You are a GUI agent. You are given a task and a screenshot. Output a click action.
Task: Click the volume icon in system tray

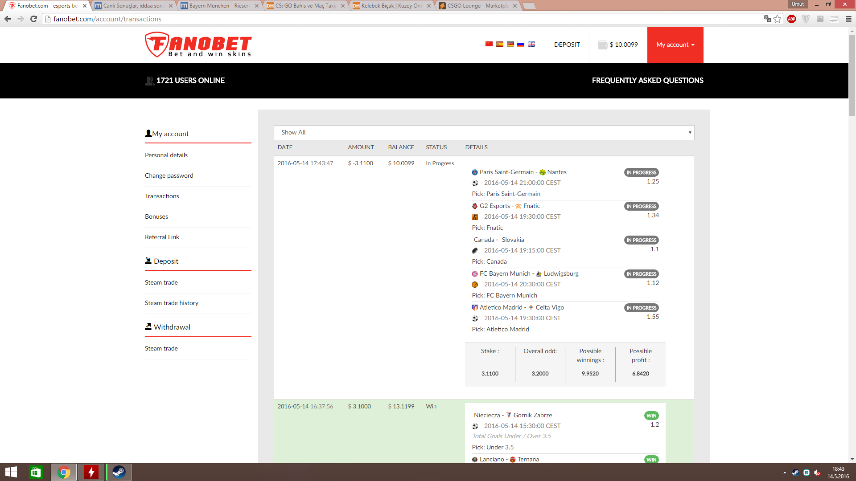[817, 473]
